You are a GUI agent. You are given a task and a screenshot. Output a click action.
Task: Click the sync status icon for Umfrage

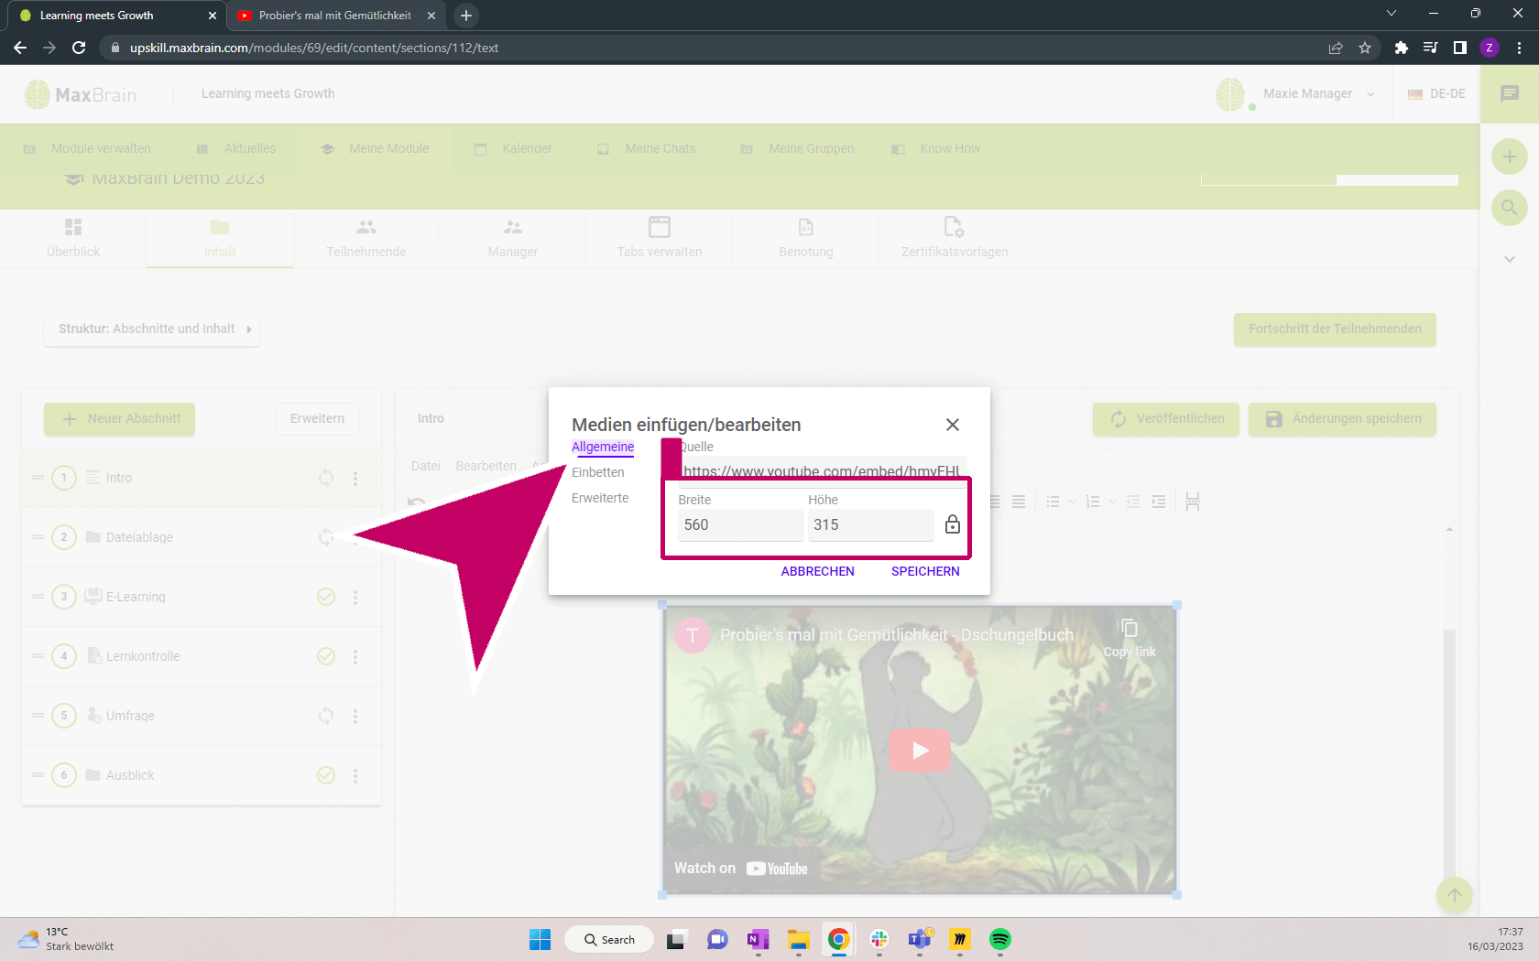(326, 716)
